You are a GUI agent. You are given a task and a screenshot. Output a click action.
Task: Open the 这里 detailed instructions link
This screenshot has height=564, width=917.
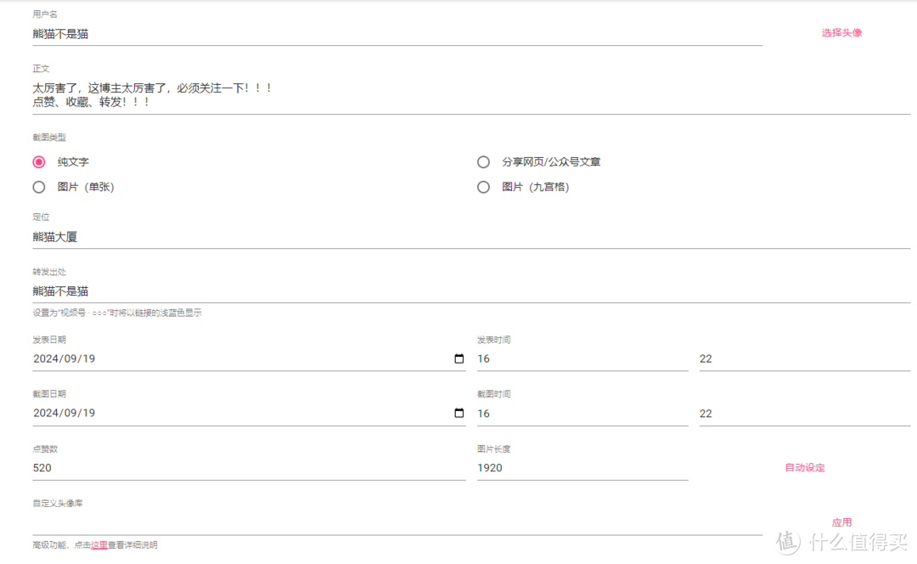(x=99, y=545)
